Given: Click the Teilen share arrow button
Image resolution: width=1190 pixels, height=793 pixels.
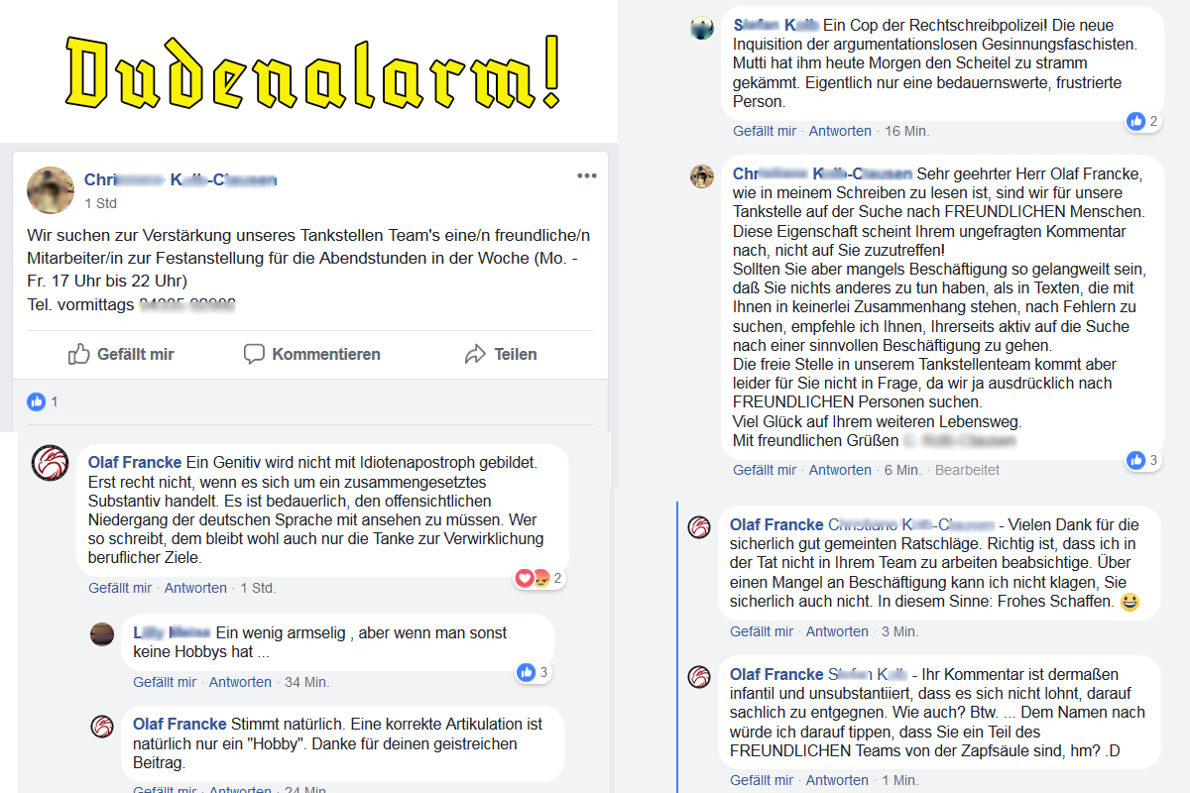Looking at the screenshot, I should coord(501,354).
